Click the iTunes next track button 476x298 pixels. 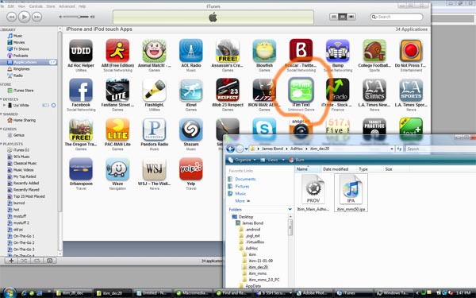37,17
